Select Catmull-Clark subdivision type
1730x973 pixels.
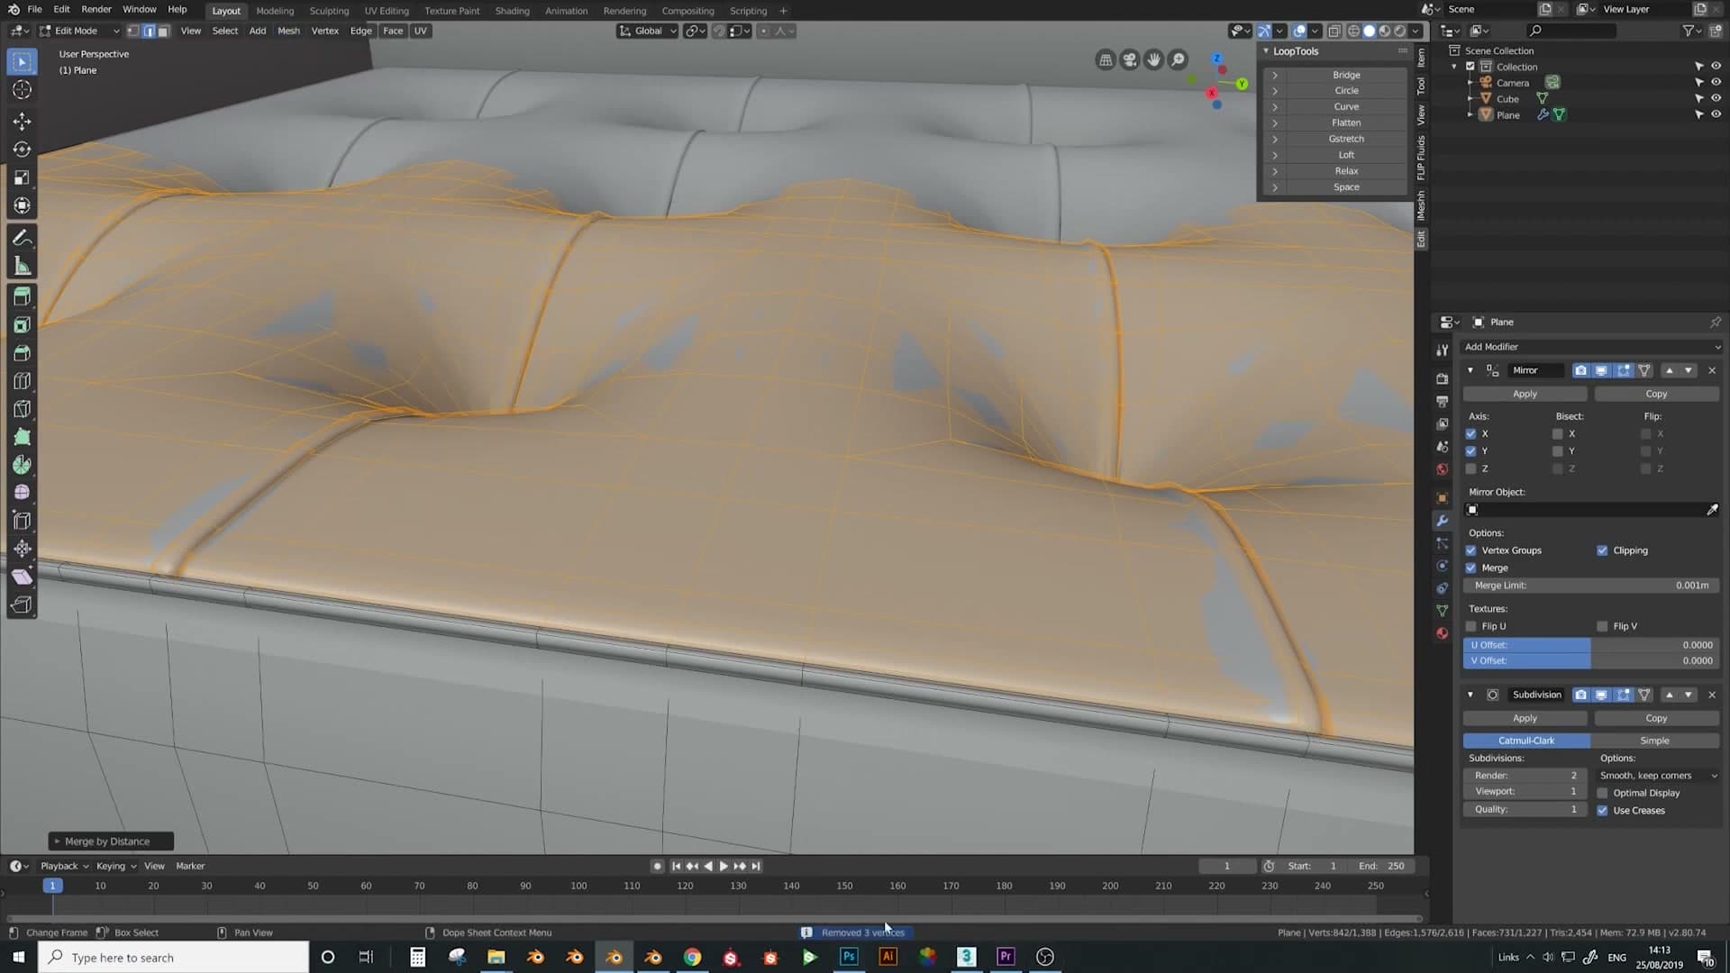(x=1526, y=741)
